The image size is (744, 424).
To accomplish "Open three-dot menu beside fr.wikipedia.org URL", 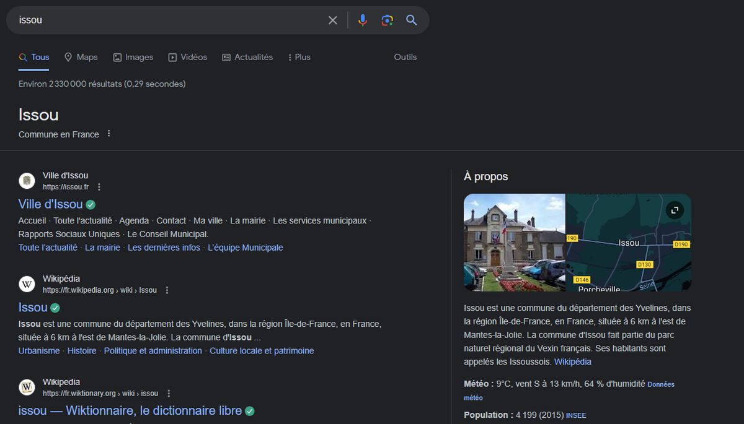I will point(167,290).
